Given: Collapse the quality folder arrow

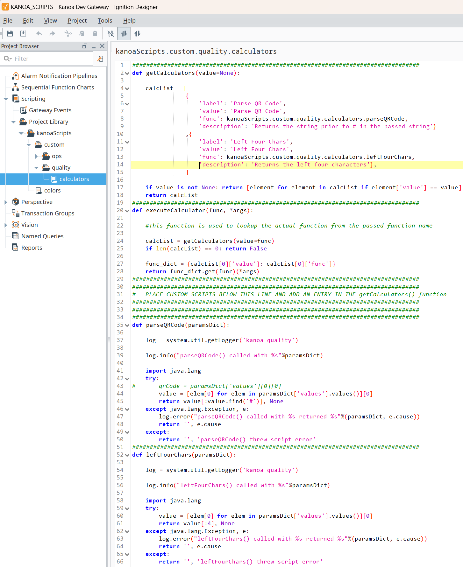Looking at the screenshot, I should point(36,168).
